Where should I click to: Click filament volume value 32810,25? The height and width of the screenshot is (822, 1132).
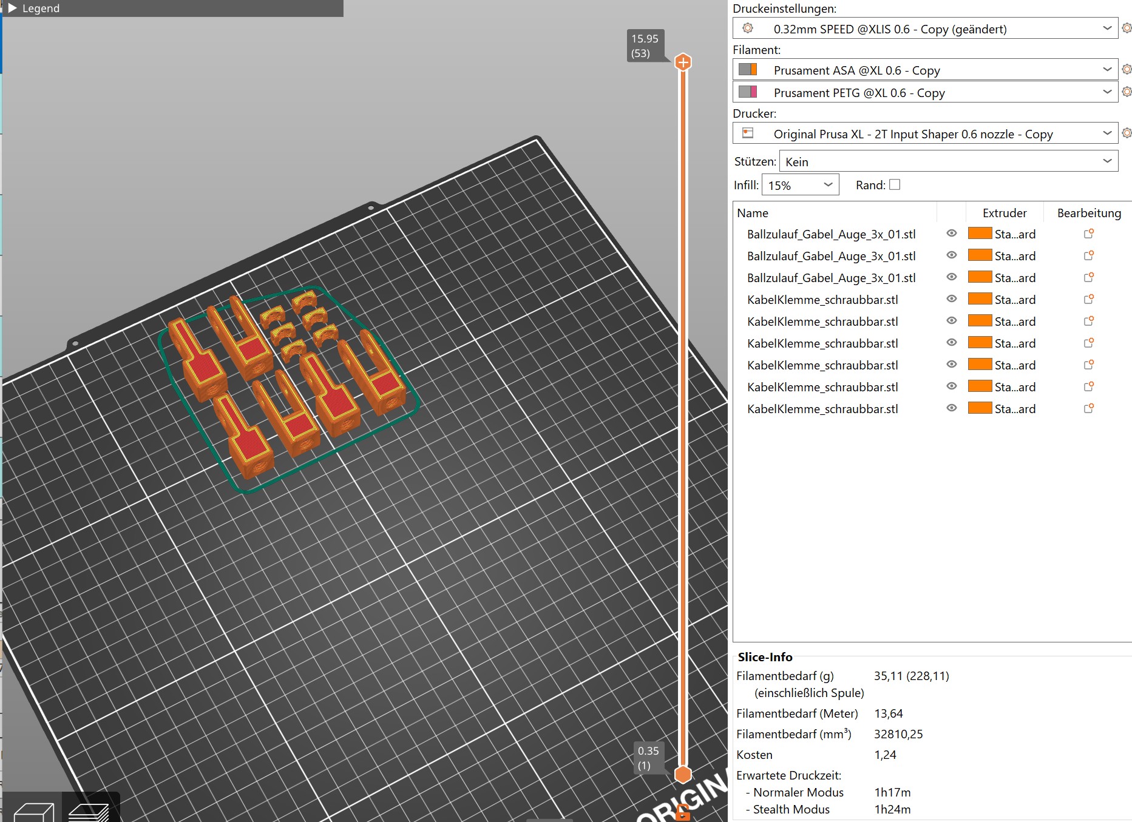coord(898,734)
